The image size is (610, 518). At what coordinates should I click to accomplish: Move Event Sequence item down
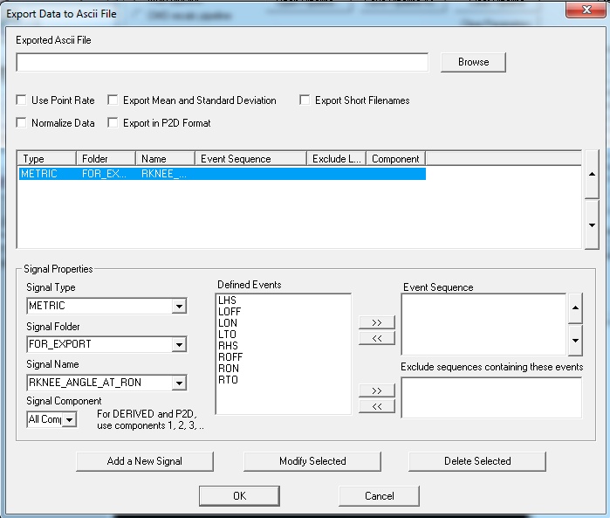(x=575, y=341)
